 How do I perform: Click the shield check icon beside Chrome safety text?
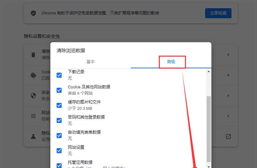coord(33,13)
